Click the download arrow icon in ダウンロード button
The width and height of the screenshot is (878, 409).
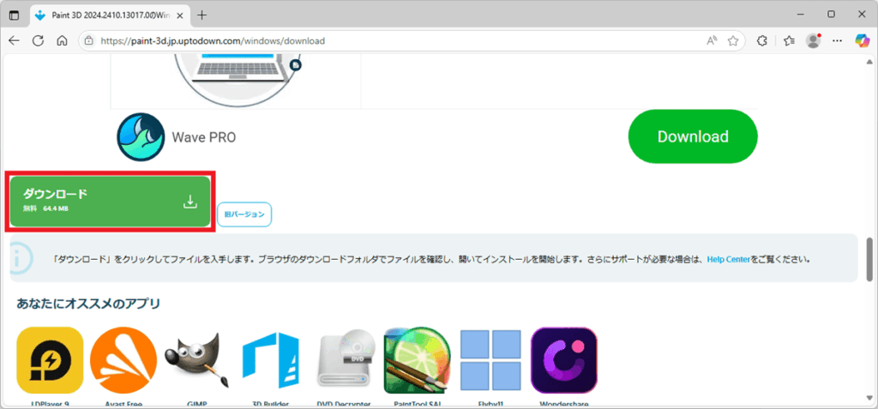coord(190,201)
